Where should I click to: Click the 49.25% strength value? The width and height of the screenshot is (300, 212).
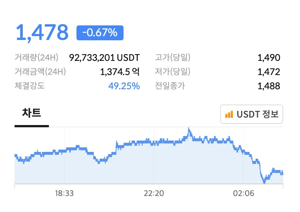click(x=124, y=86)
